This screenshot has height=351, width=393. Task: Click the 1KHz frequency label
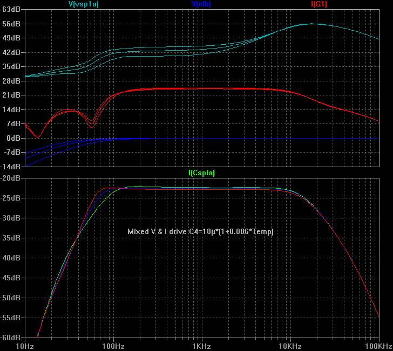[x=202, y=347]
